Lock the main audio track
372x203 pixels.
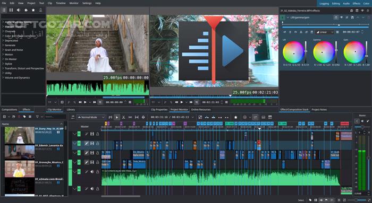(x=97, y=172)
